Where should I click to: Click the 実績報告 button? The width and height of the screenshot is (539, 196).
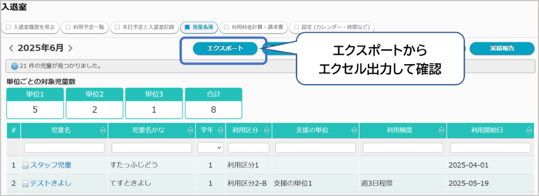tap(502, 49)
